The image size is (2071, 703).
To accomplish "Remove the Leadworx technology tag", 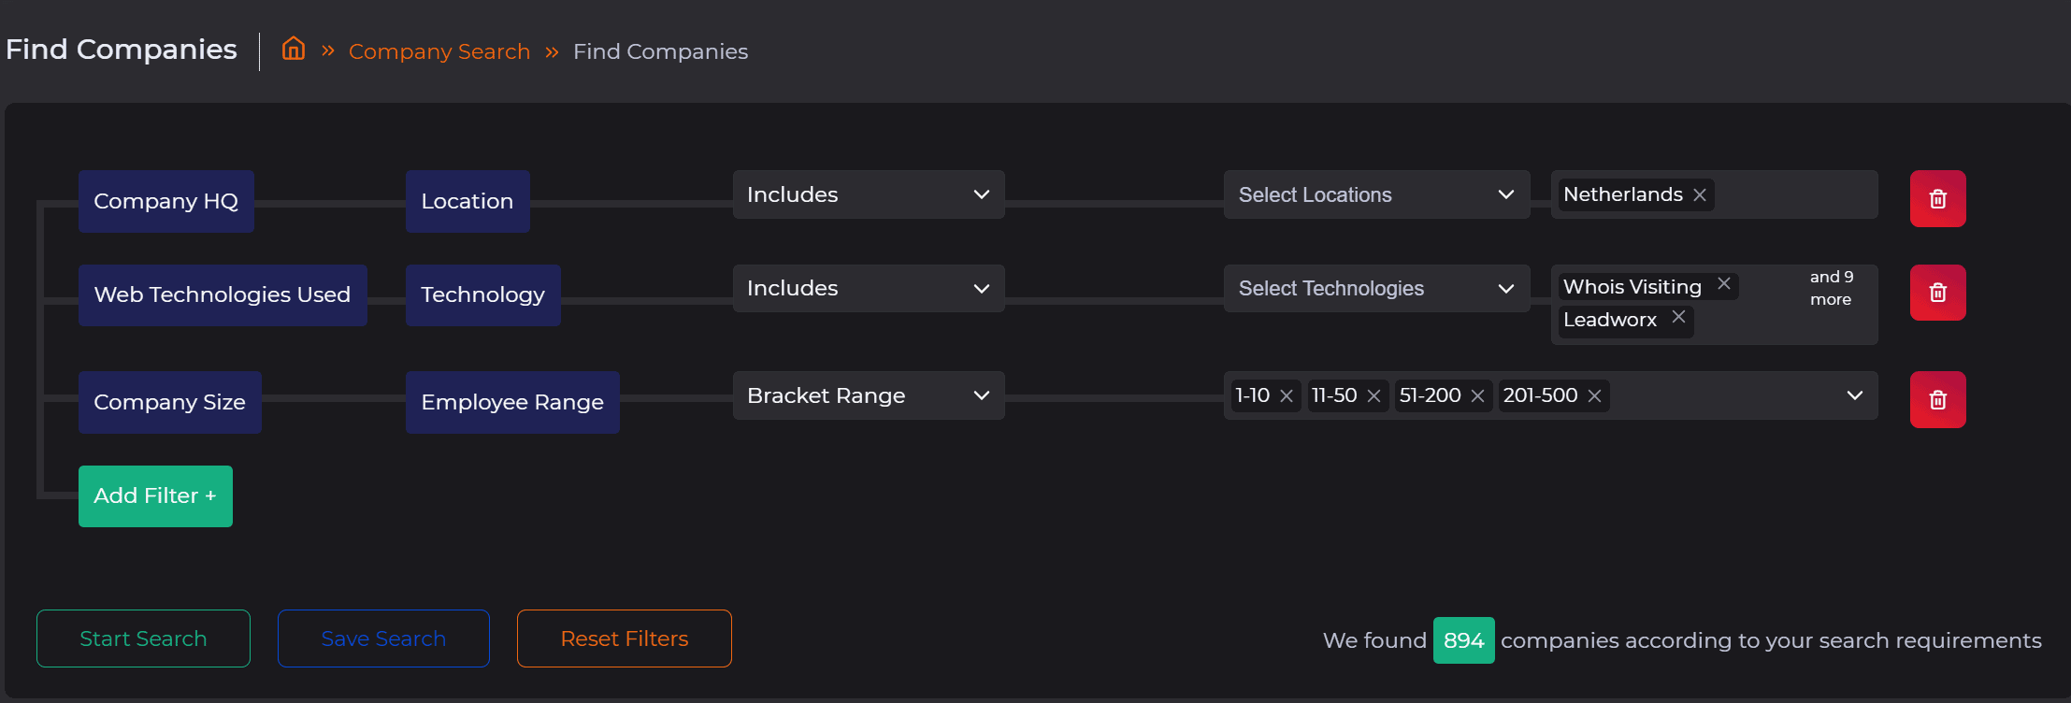I will click(x=1679, y=318).
